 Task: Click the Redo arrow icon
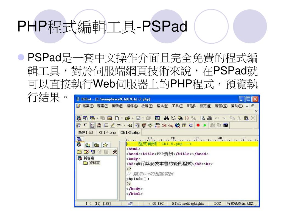(223, 118)
